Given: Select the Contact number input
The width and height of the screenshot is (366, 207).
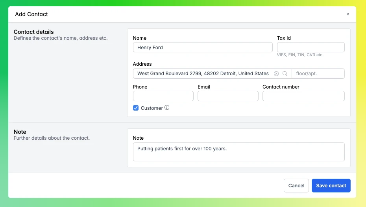Looking at the screenshot, I should [x=303, y=96].
